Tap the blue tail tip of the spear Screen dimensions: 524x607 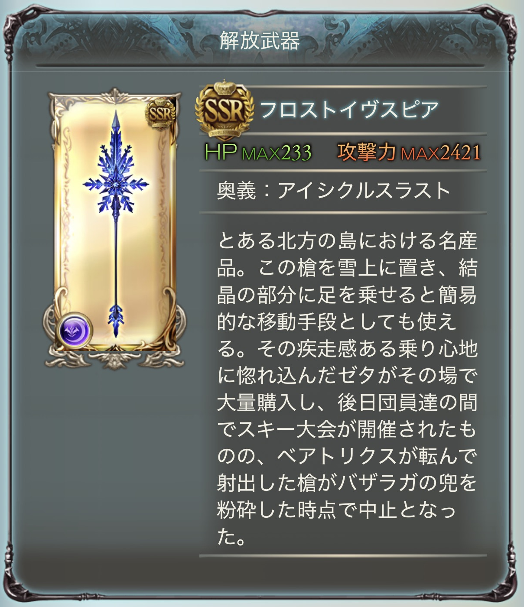(115, 320)
